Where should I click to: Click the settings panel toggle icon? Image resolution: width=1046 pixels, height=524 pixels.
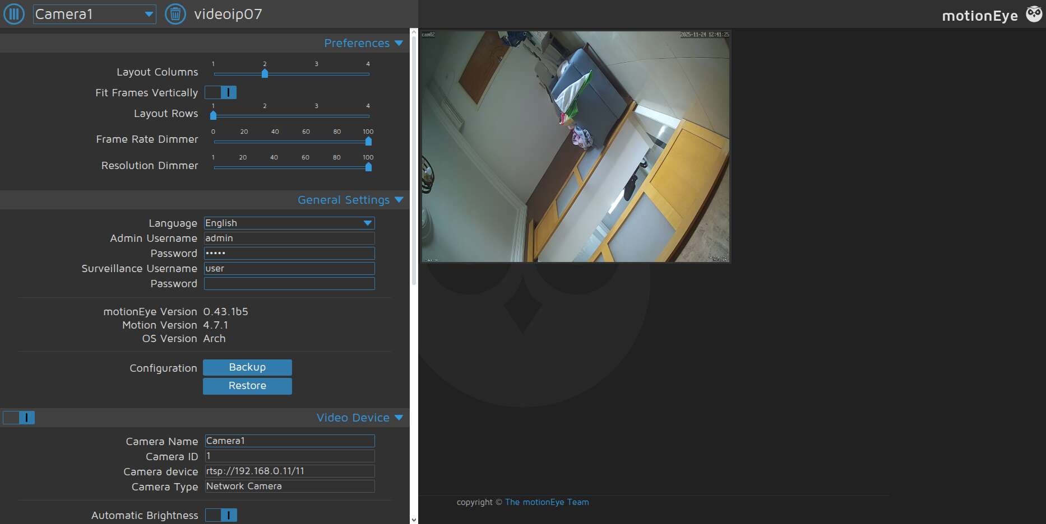point(14,14)
